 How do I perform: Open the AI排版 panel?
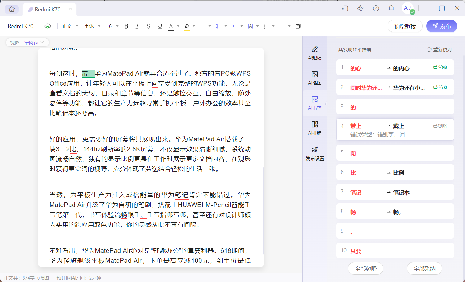pos(315,128)
